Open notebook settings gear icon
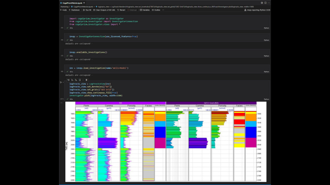 tap(262, 3)
